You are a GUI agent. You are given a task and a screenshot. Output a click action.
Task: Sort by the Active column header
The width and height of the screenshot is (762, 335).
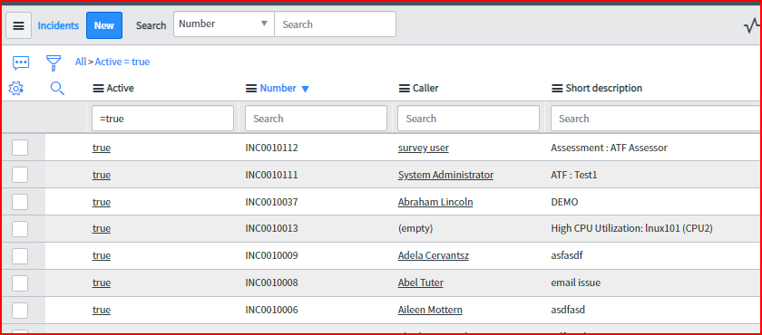120,88
